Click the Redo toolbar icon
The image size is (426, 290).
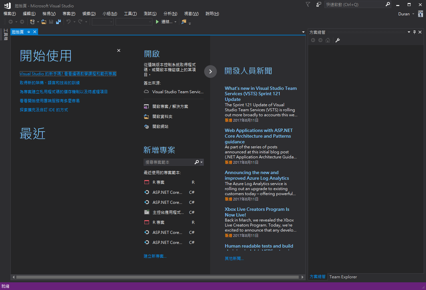80,22
